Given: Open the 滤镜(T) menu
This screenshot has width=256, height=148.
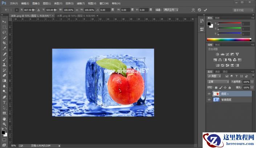Looking at the screenshot, I should (81, 3).
